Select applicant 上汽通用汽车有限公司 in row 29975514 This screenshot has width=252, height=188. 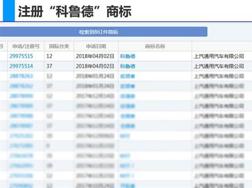(x=219, y=66)
